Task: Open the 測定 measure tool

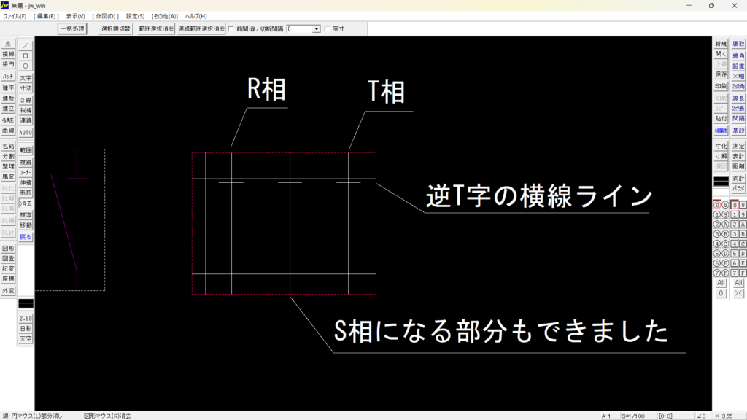Action: (738, 146)
